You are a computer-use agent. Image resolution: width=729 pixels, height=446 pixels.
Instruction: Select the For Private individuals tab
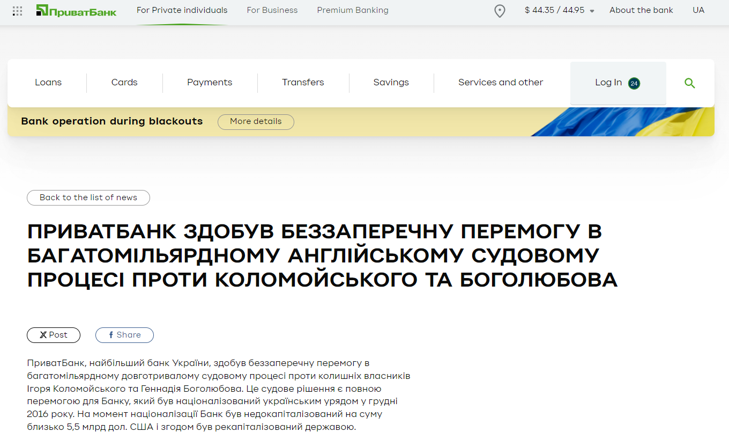click(x=182, y=10)
